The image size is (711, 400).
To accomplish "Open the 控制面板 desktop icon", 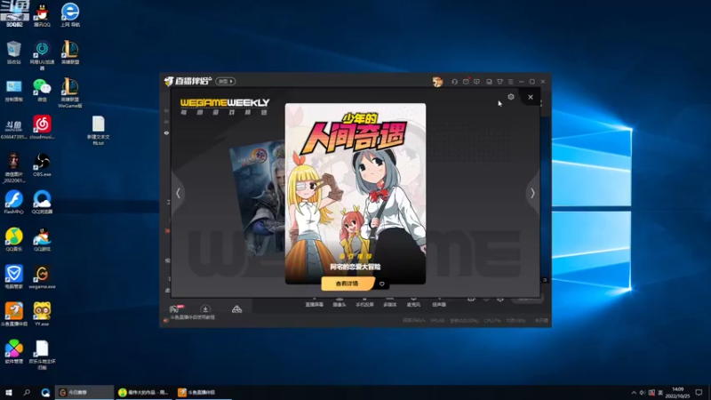I will (x=14, y=90).
